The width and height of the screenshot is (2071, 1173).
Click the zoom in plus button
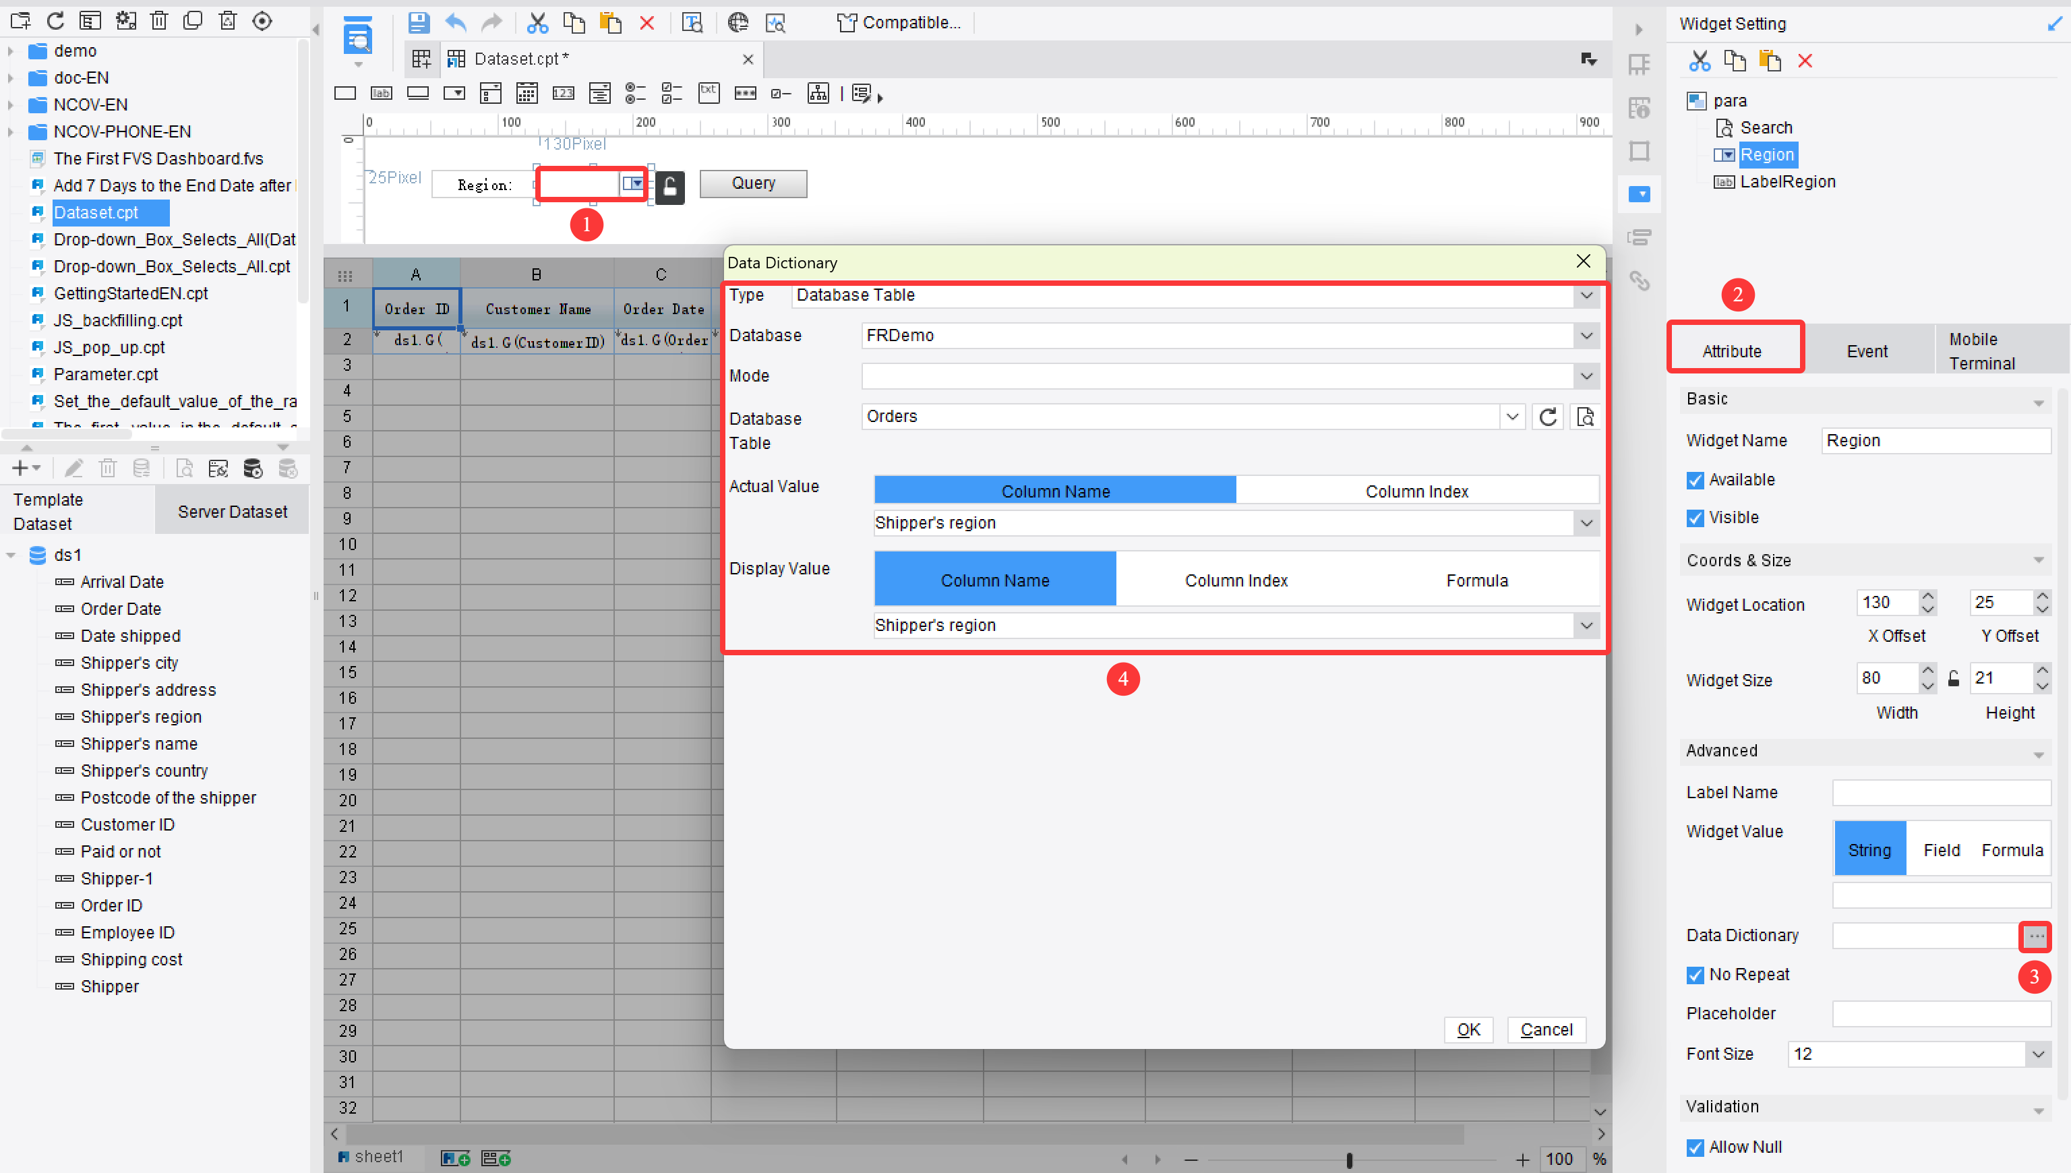pos(1521,1160)
